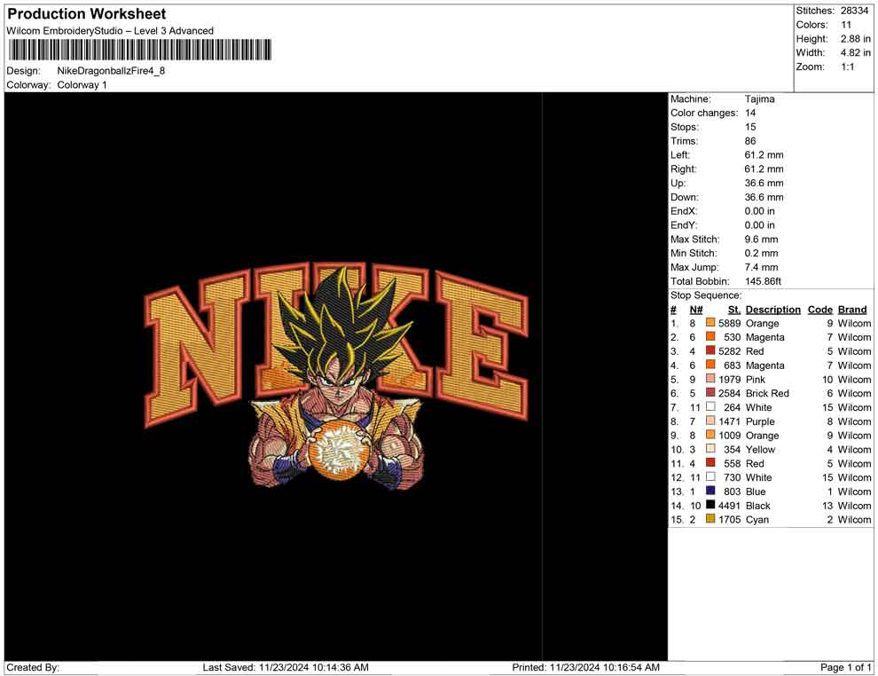Select the swatch for stop 8 Purple 1471

click(x=710, y=421)
